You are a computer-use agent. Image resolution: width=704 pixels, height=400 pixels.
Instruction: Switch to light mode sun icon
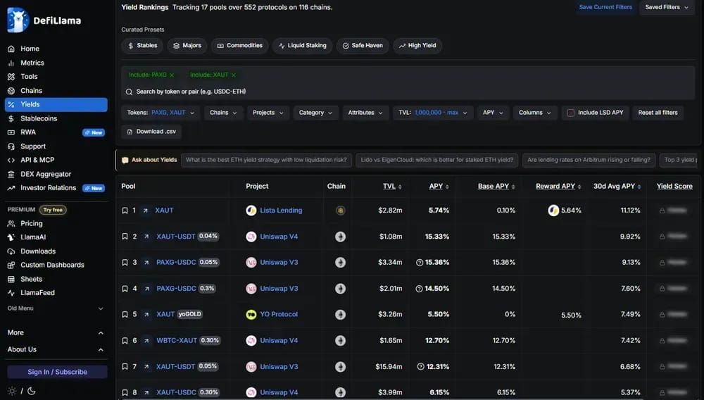tap(12, 391)
